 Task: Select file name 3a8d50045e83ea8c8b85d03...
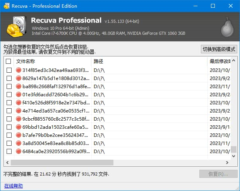click(x=56, y=143)
